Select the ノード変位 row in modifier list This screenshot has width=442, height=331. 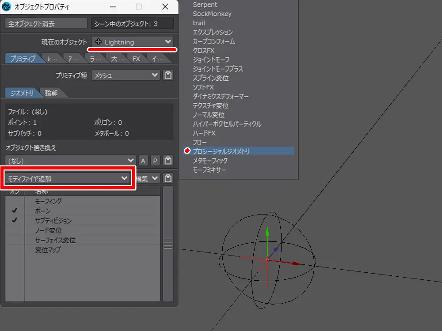[49, 230]
